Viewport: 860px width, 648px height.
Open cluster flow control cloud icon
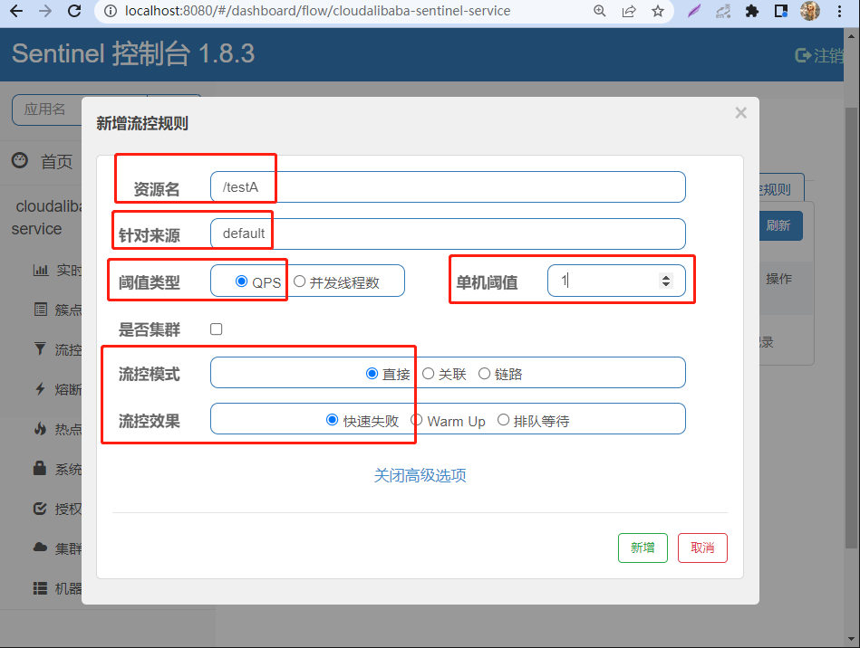(x=40, y=548)
